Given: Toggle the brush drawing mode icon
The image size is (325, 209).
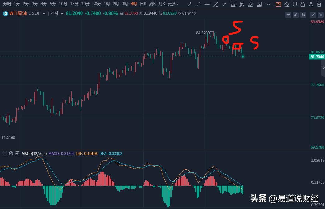Looking at the screenshot, I should click(x=278, y=4).
